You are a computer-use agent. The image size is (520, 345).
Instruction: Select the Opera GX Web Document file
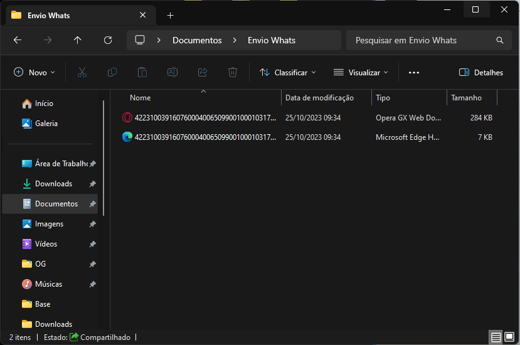point(204,117)
